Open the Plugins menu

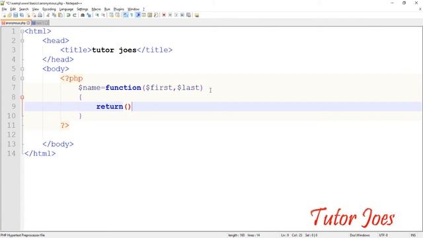point(119,9)
